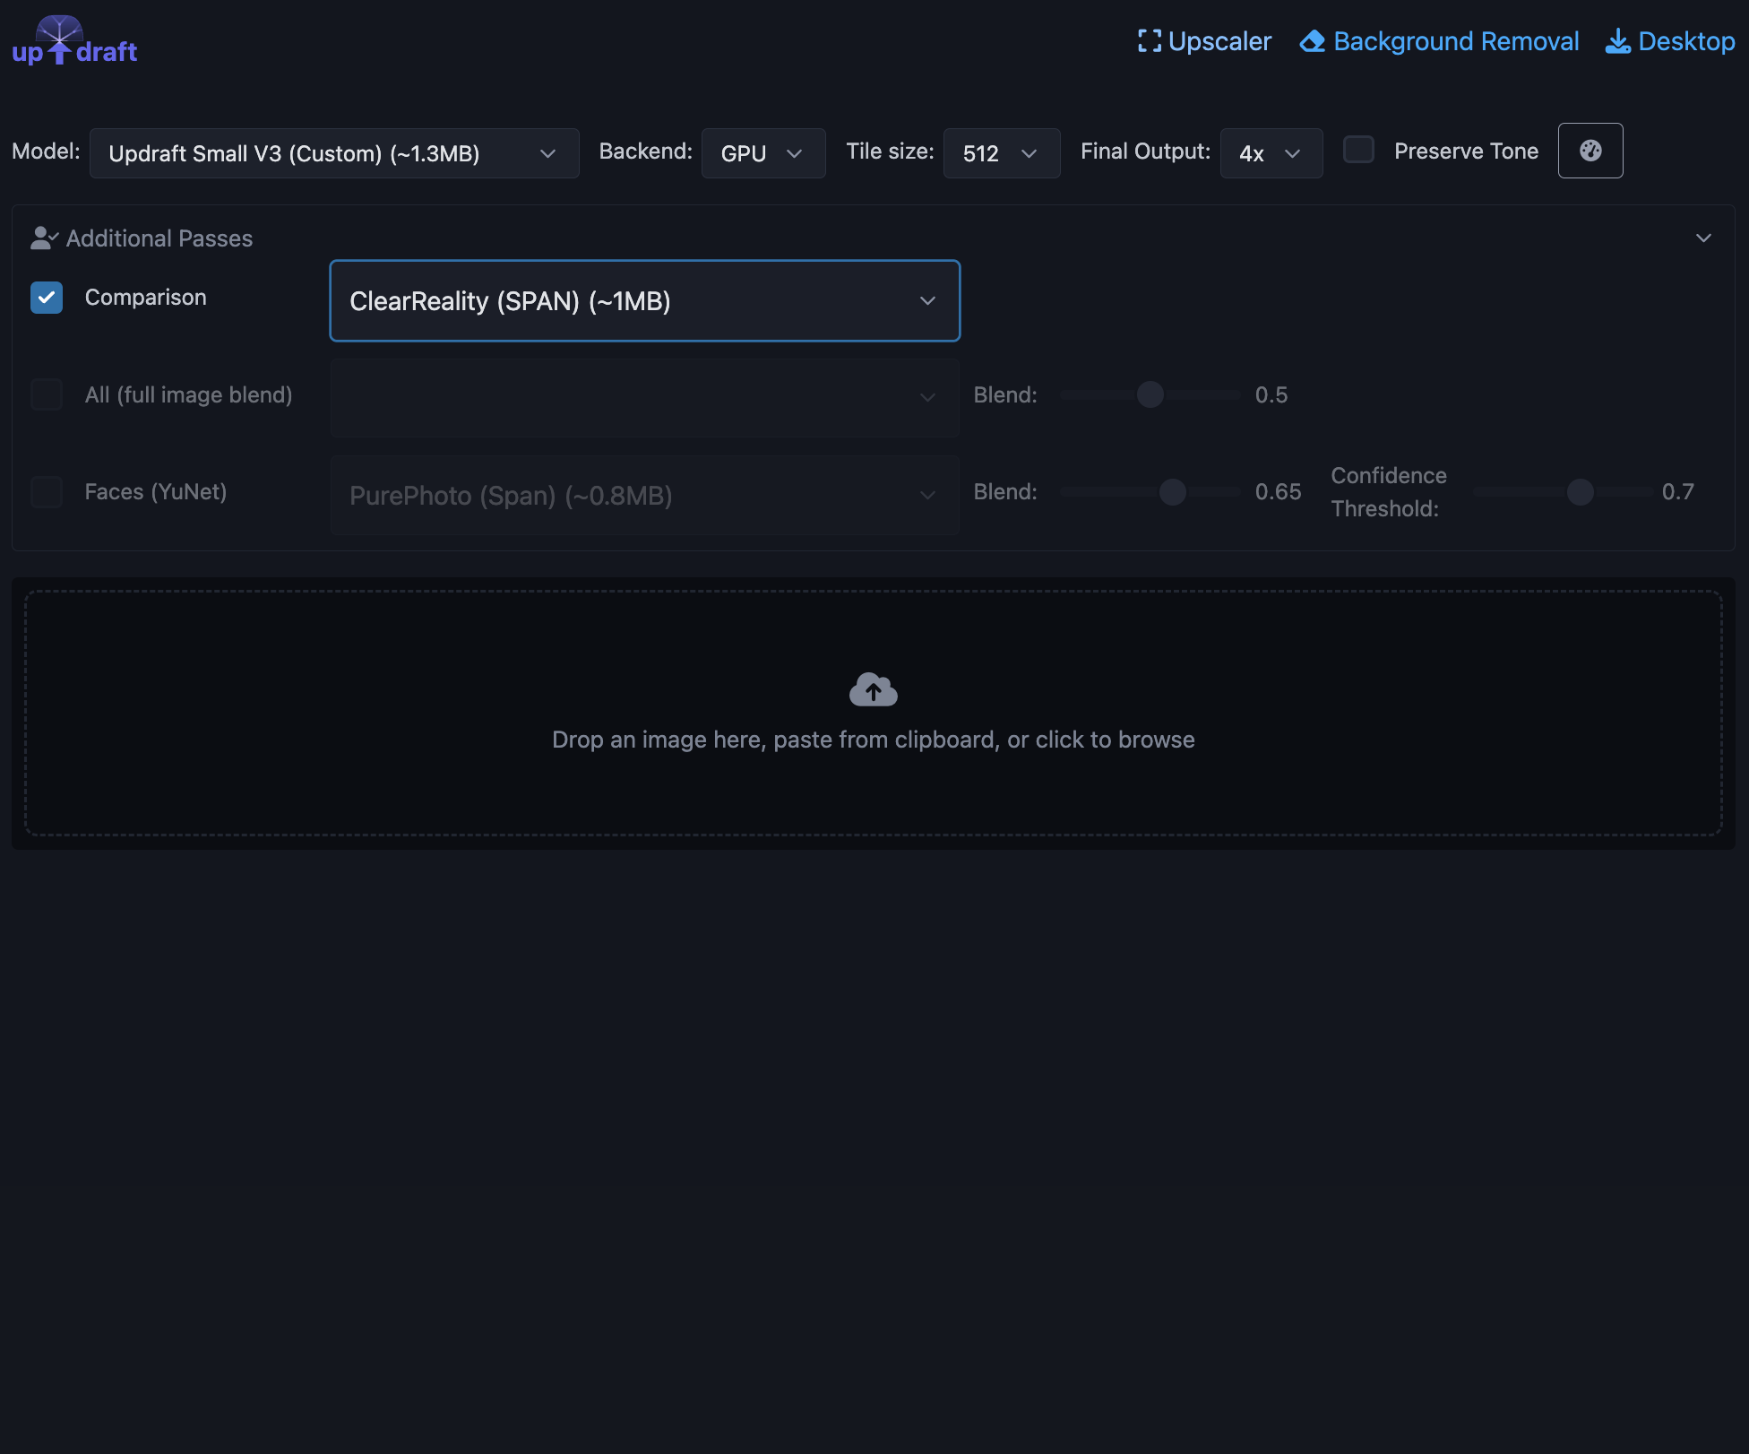1749x1454 pixels.
Task: Click the Additional Passes user icon
Action: click(x=44, y=238)
